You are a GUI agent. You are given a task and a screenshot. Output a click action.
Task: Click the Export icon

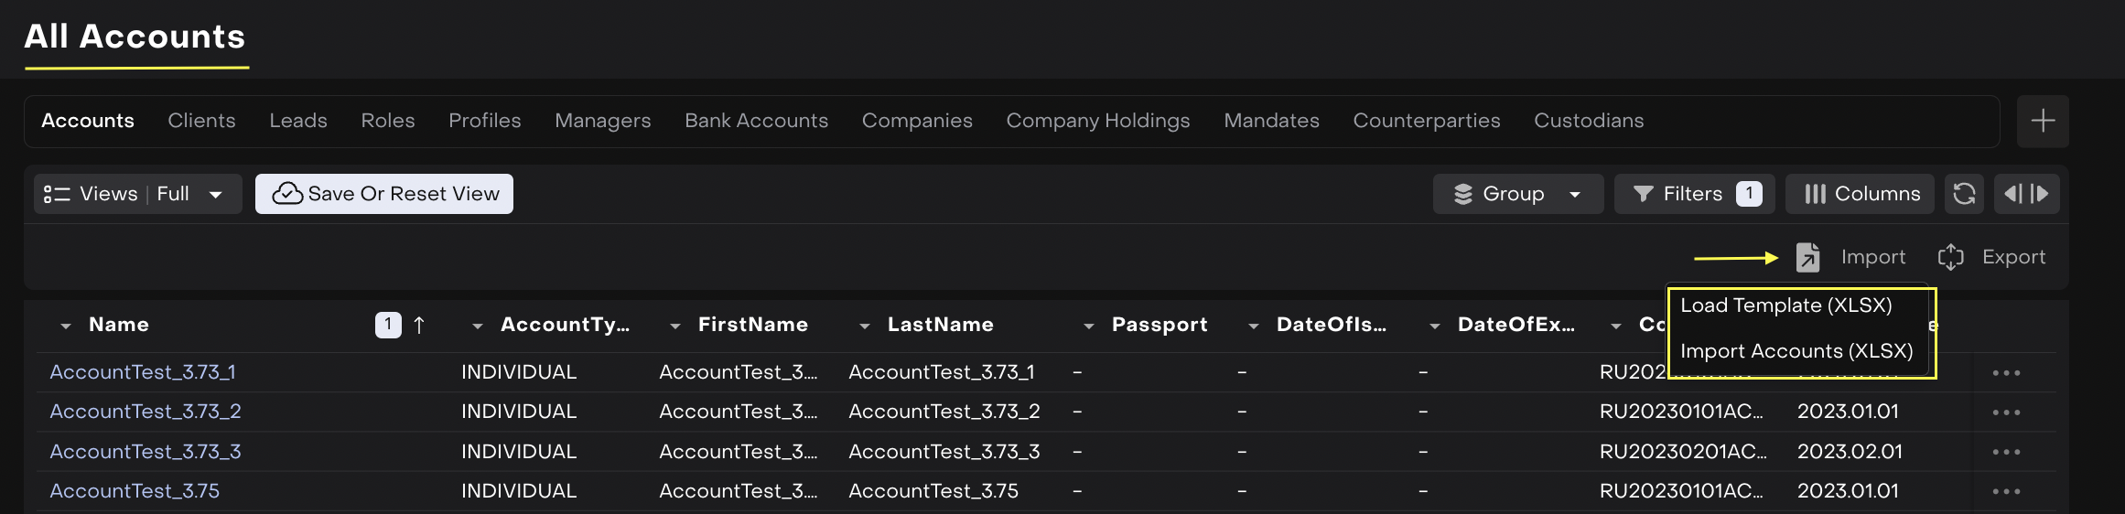click(x=1950, y=258)
